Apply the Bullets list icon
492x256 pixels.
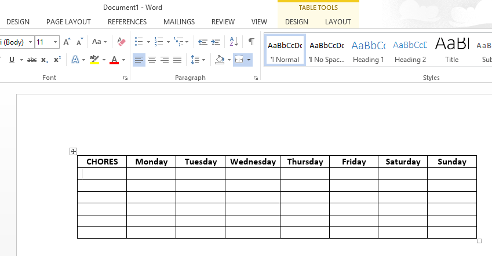pyautogui.click(x=139, y=42)
